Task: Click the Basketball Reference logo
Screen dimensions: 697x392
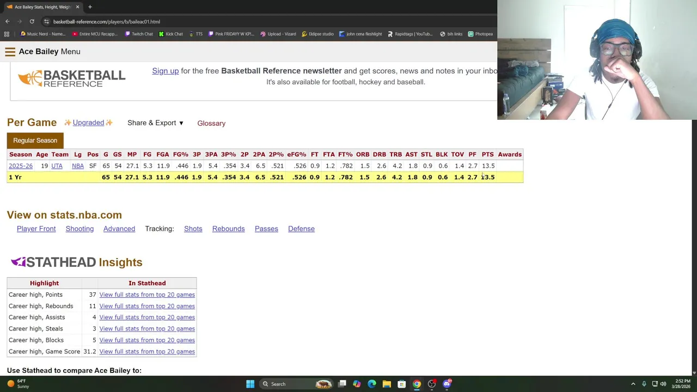Action: point(71,78)
